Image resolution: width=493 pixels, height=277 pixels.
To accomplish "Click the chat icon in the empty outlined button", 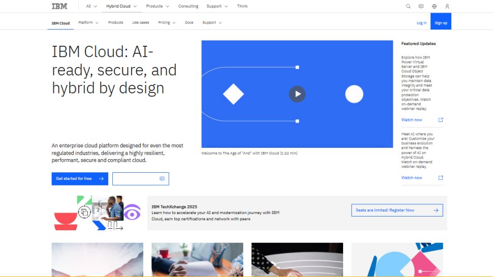I will 162,178.
